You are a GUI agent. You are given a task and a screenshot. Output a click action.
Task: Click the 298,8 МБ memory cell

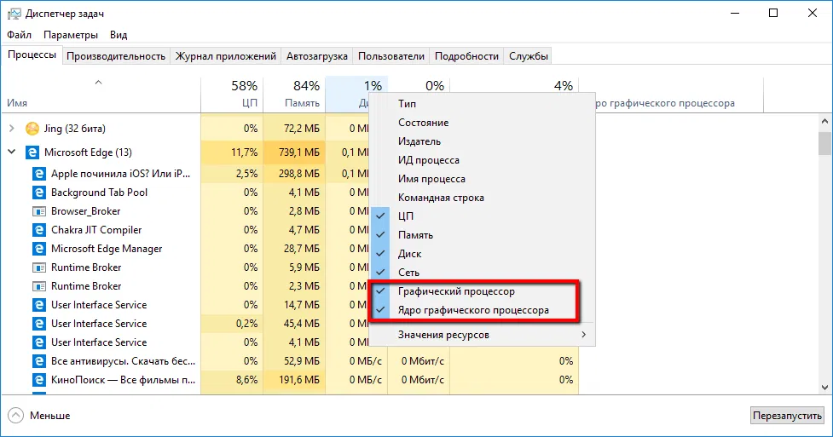pos(294,174)
